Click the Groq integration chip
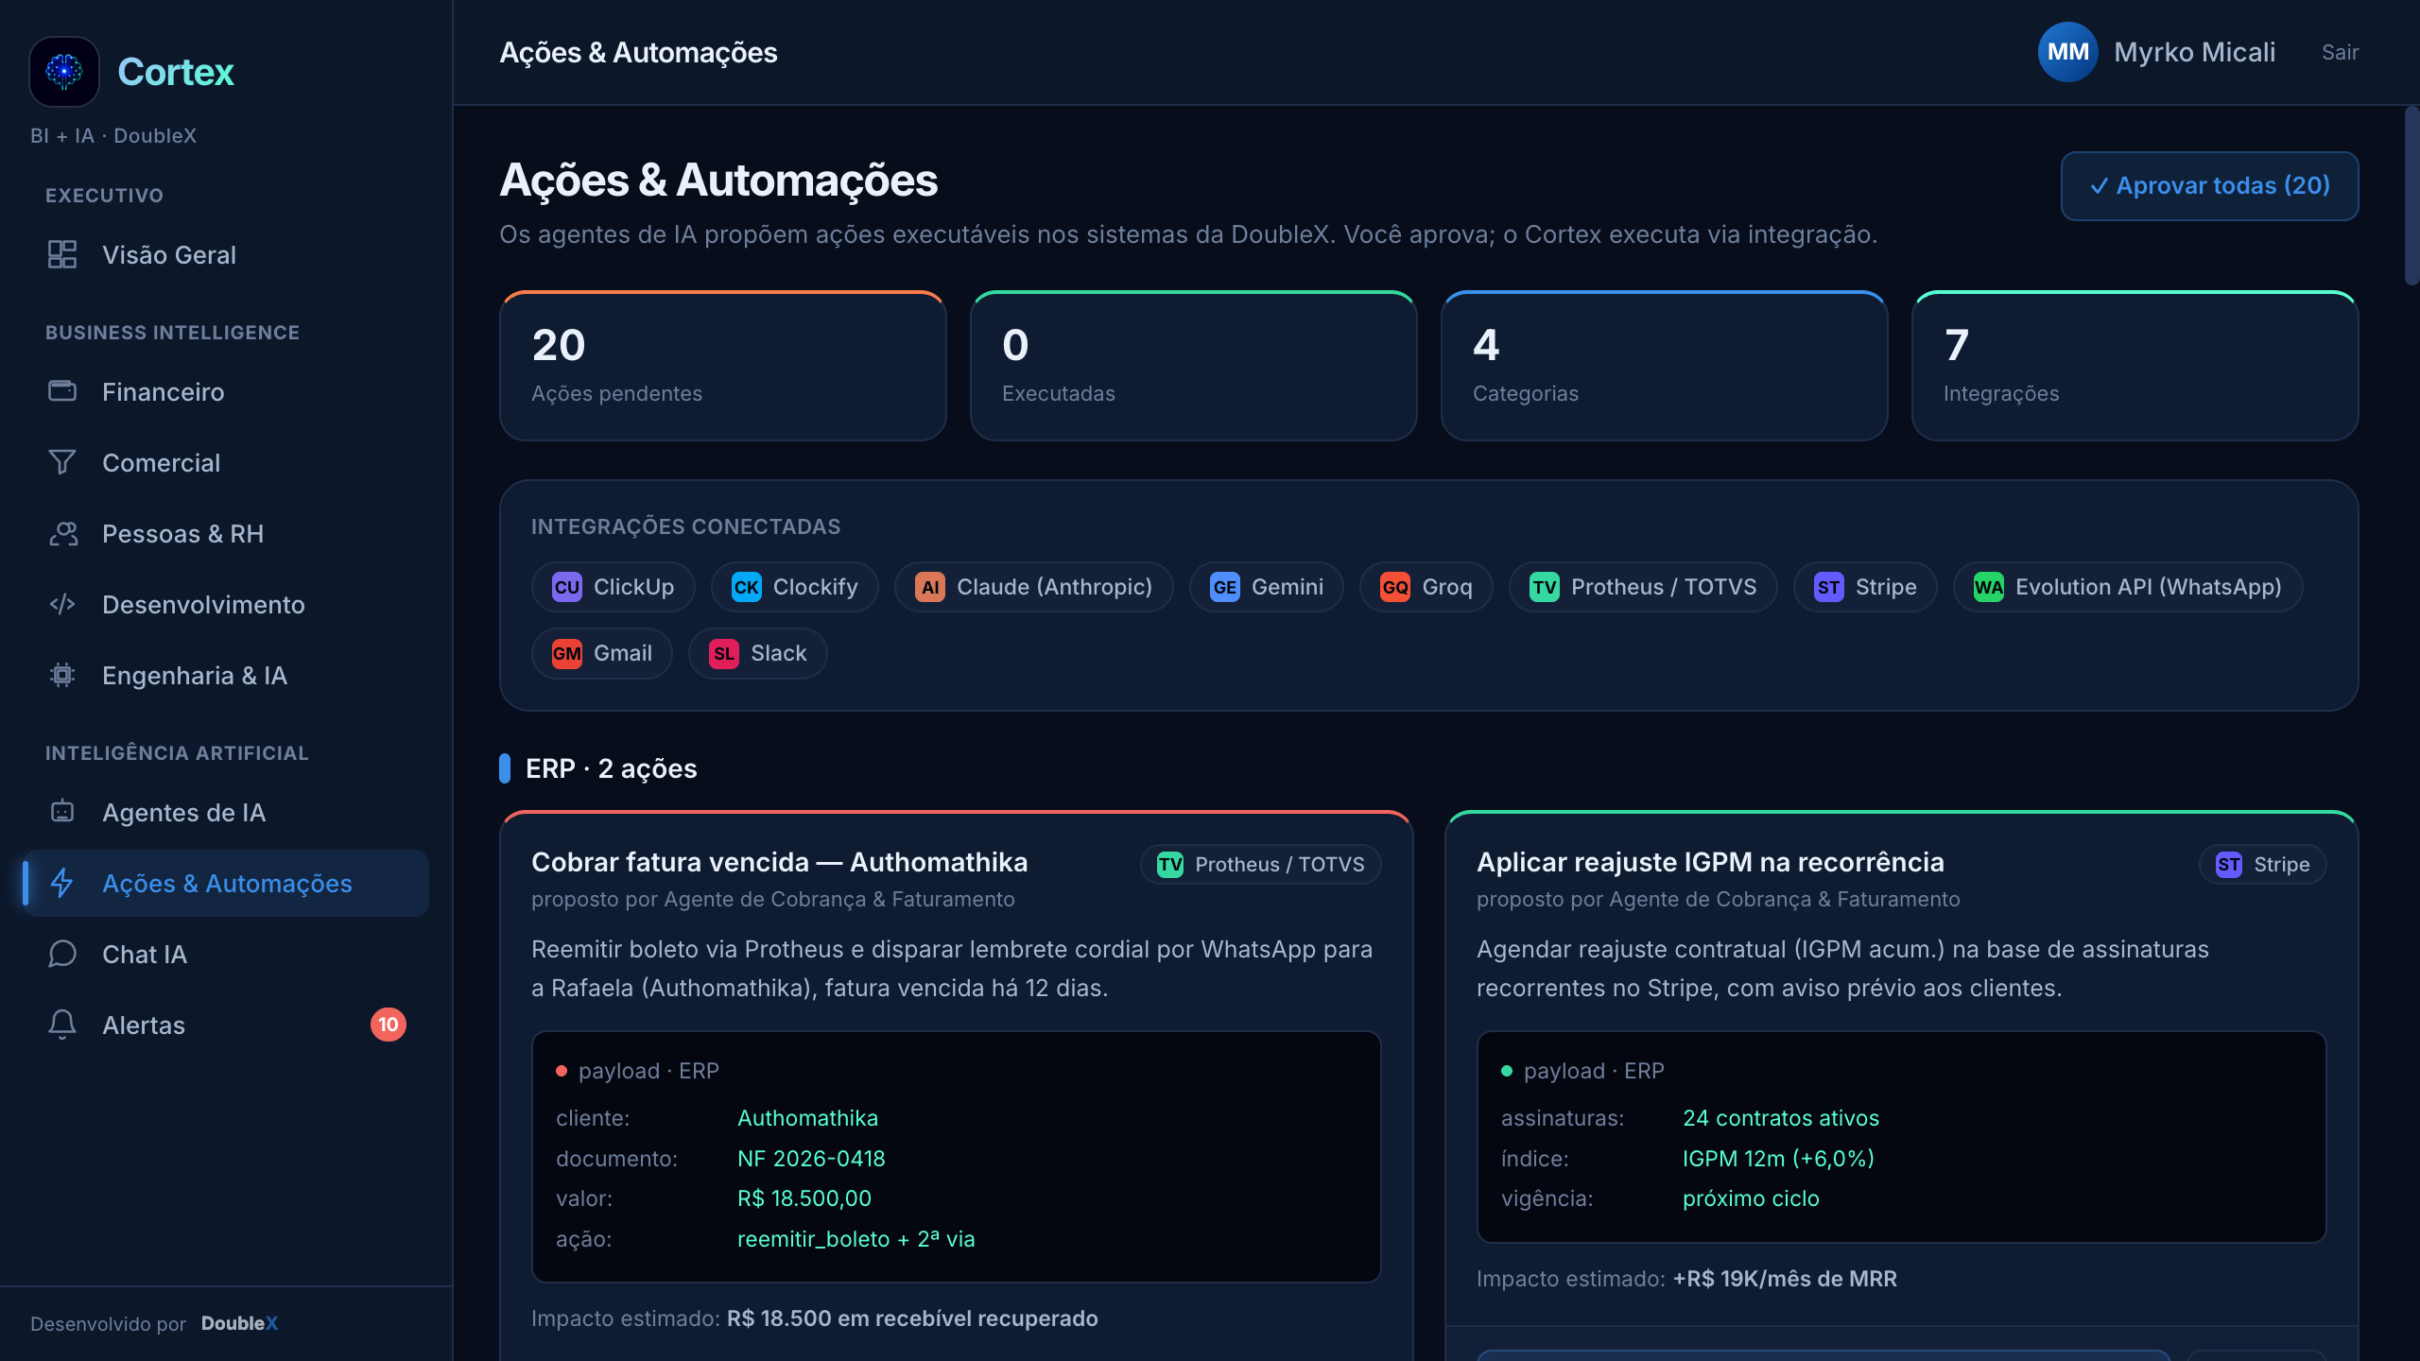 [1426, 587]
